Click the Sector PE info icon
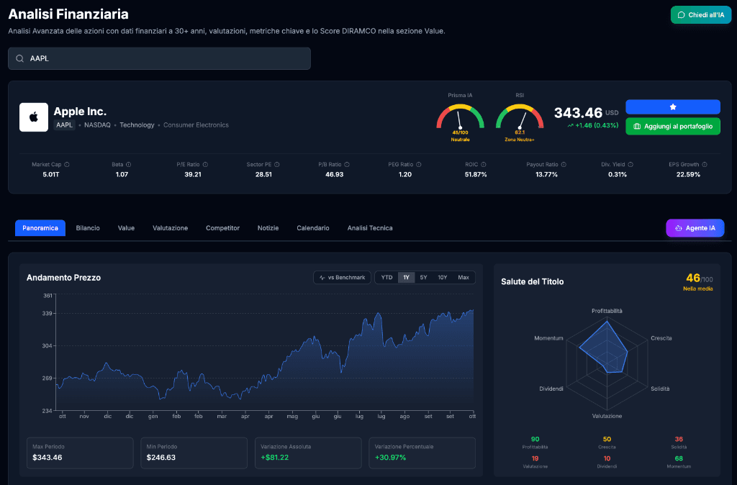This screenshot has width=737, height=485. pyautogui.click(x=277, y=165)
